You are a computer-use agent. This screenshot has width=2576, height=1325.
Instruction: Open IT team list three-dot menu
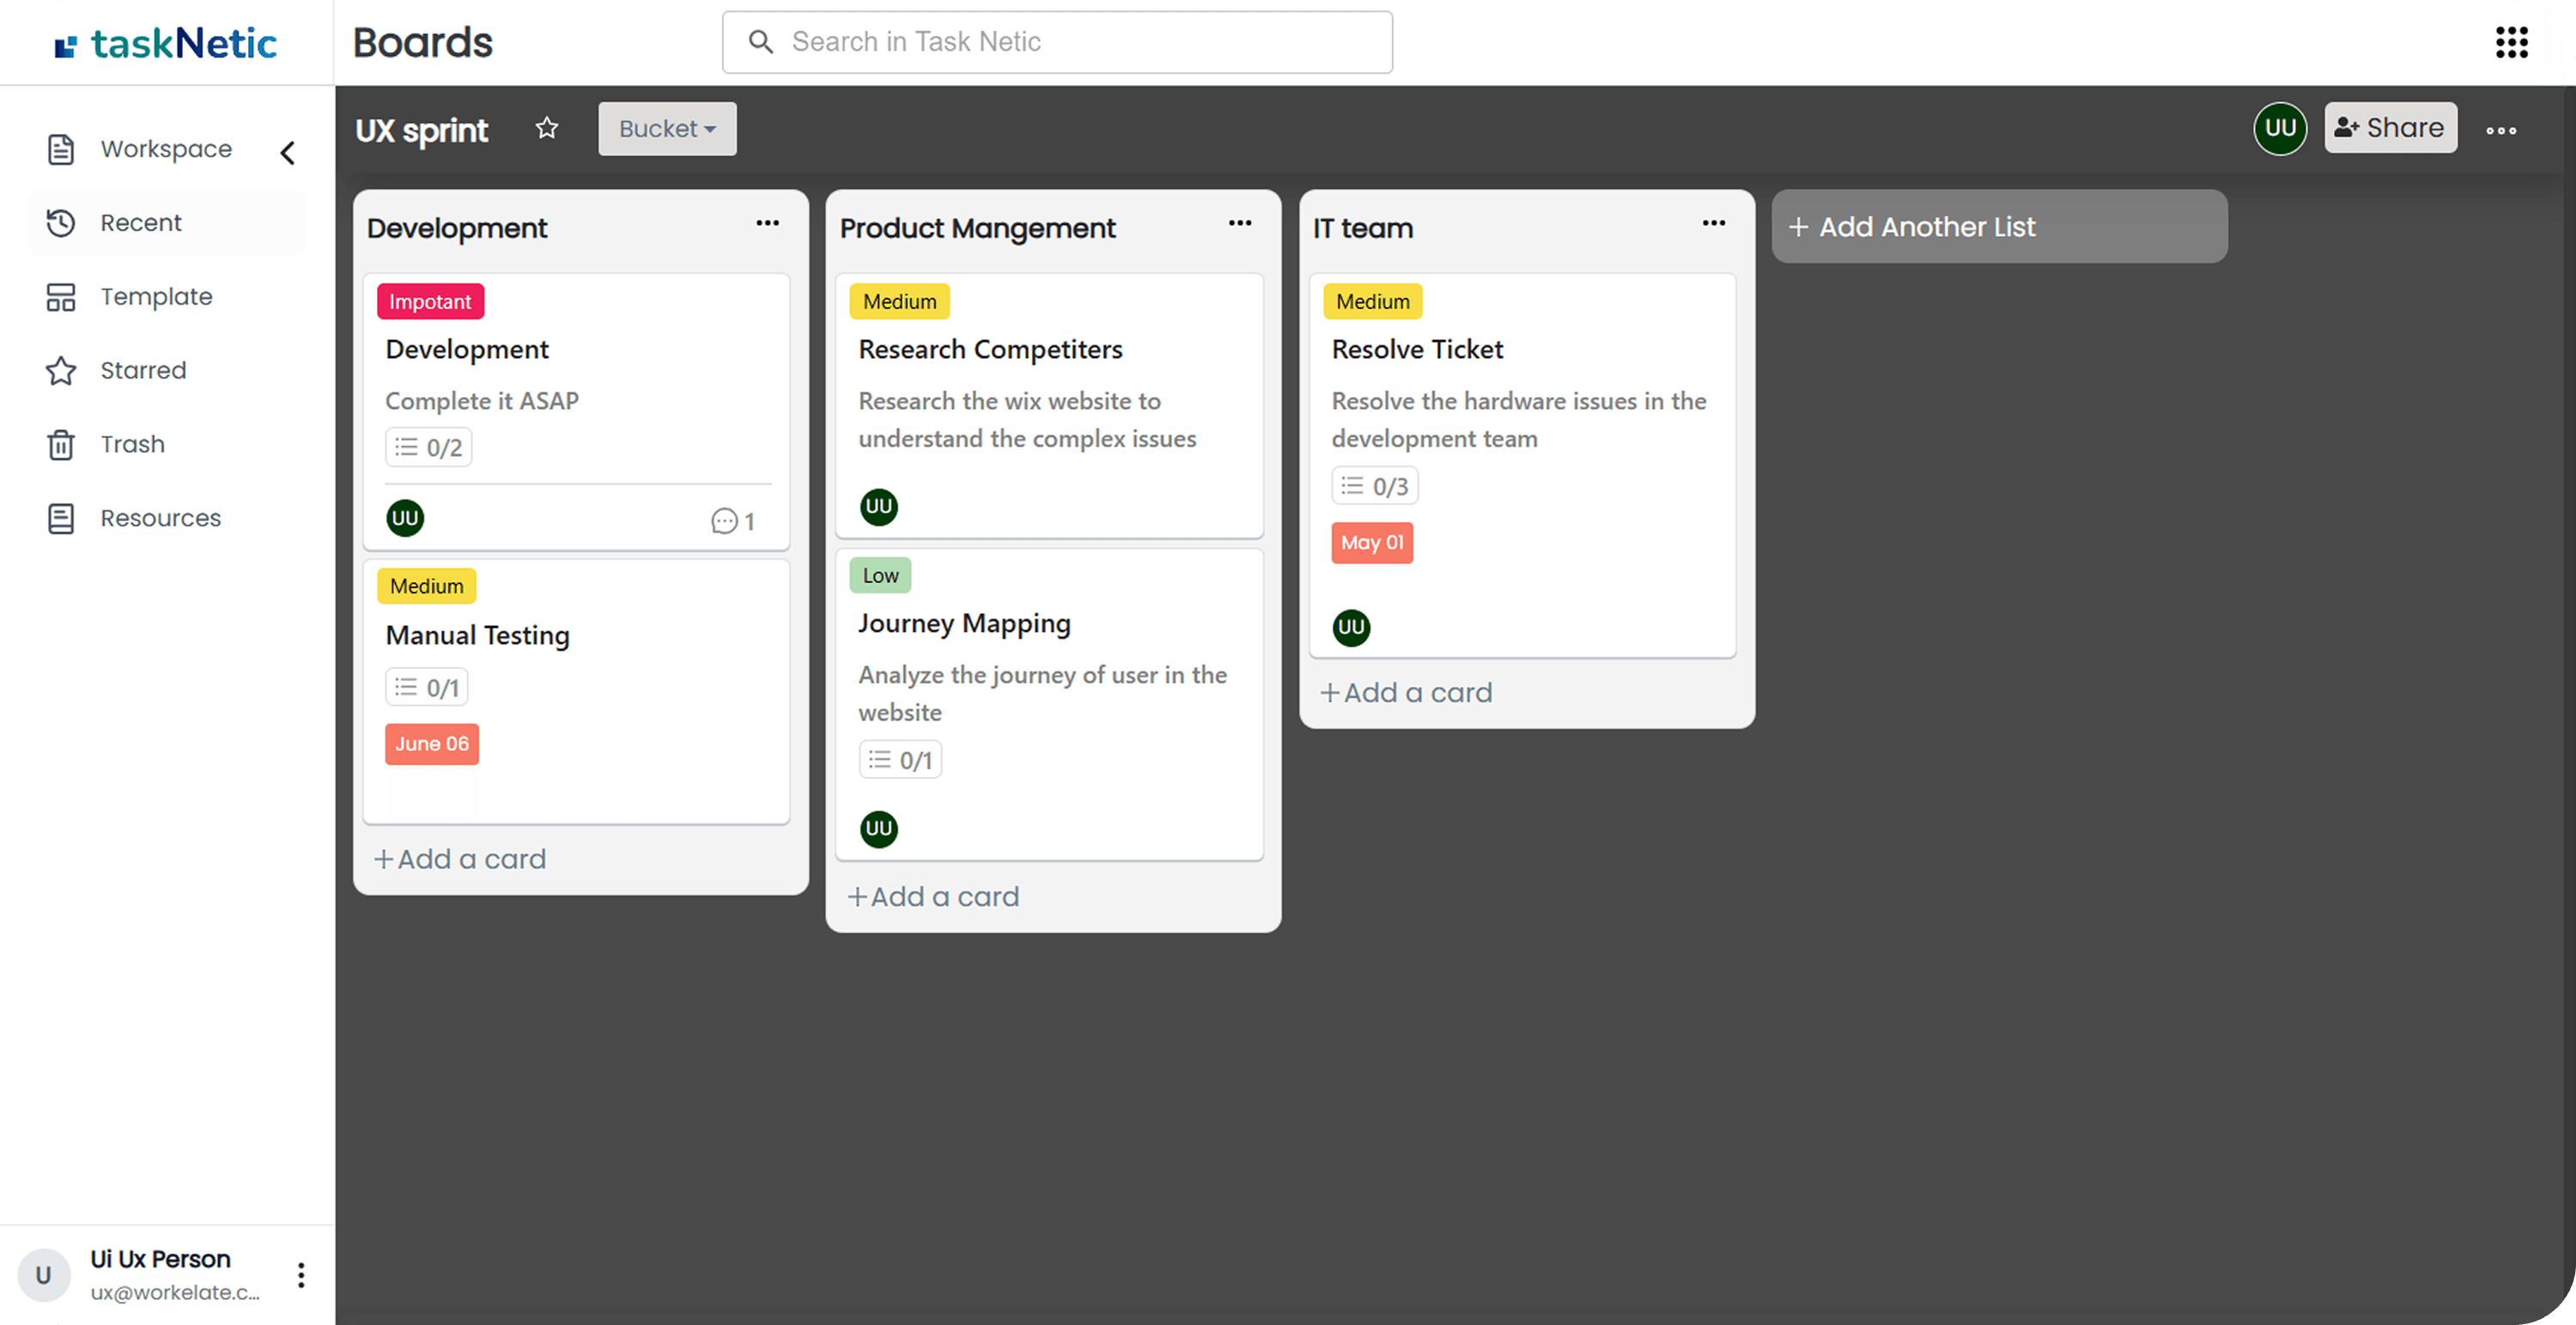point(1713,224)
